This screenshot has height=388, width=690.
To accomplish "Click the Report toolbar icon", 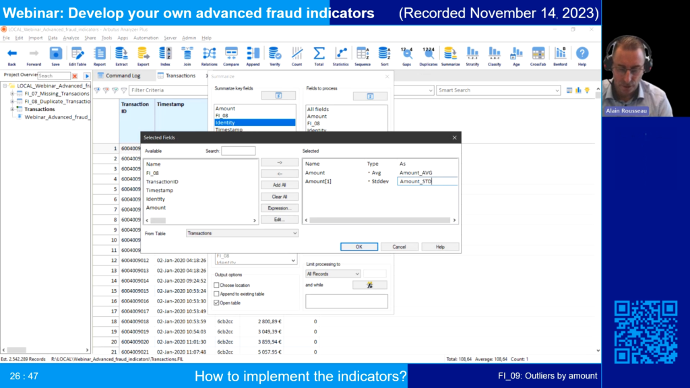I will click(100, 57).
